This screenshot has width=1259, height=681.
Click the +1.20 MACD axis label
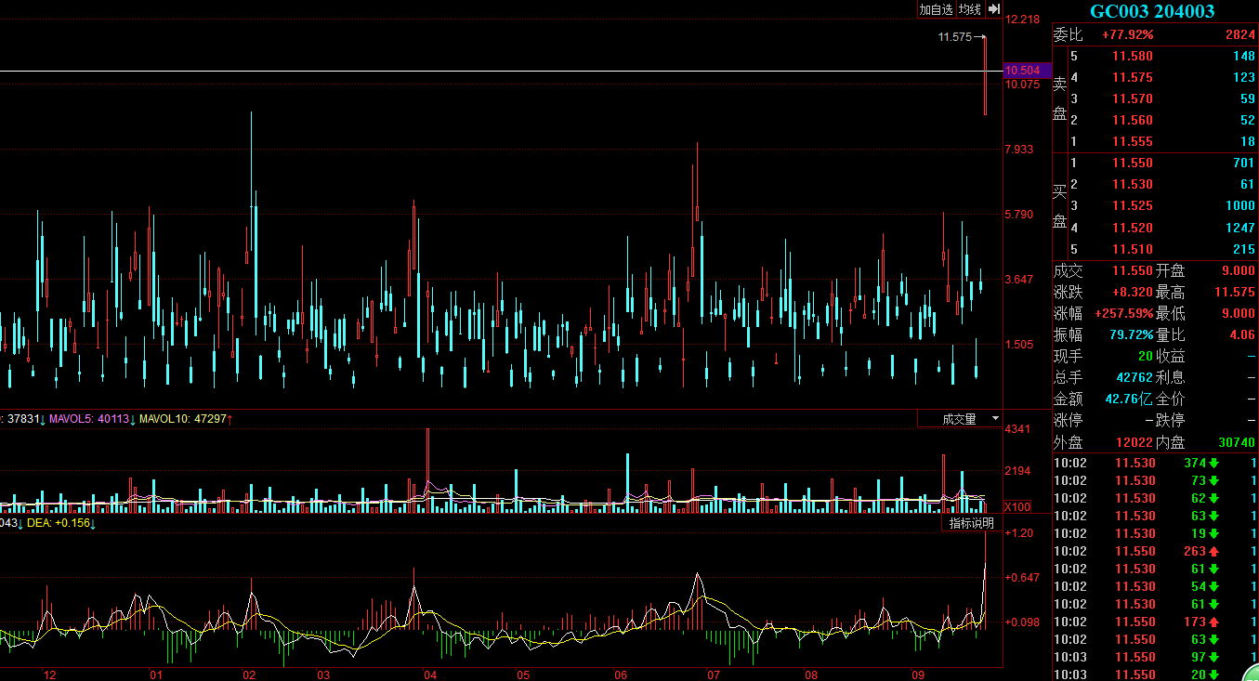(x=1019, y=532)
